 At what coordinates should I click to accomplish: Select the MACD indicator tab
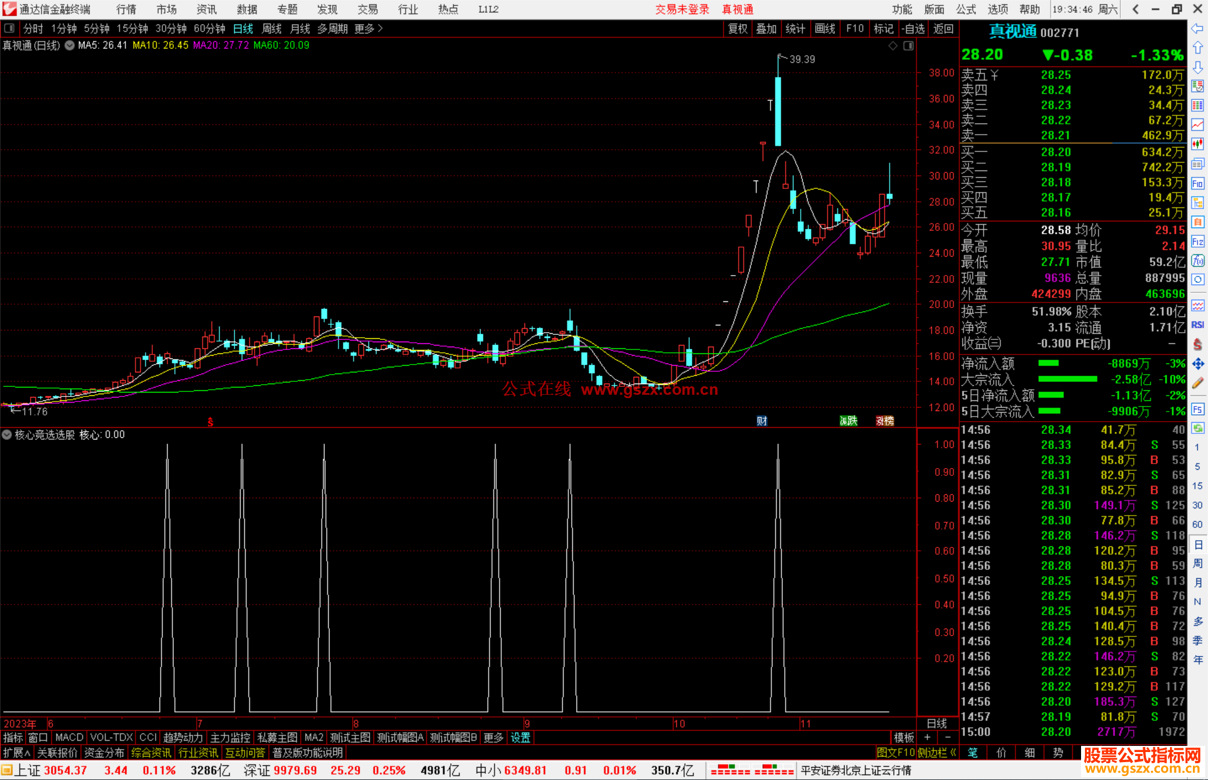click(x=69, y=738)
